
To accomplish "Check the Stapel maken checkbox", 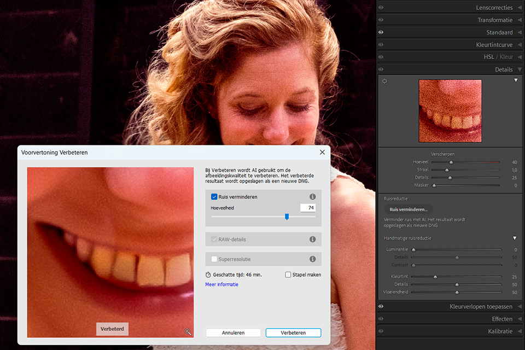I will point(288,275).
